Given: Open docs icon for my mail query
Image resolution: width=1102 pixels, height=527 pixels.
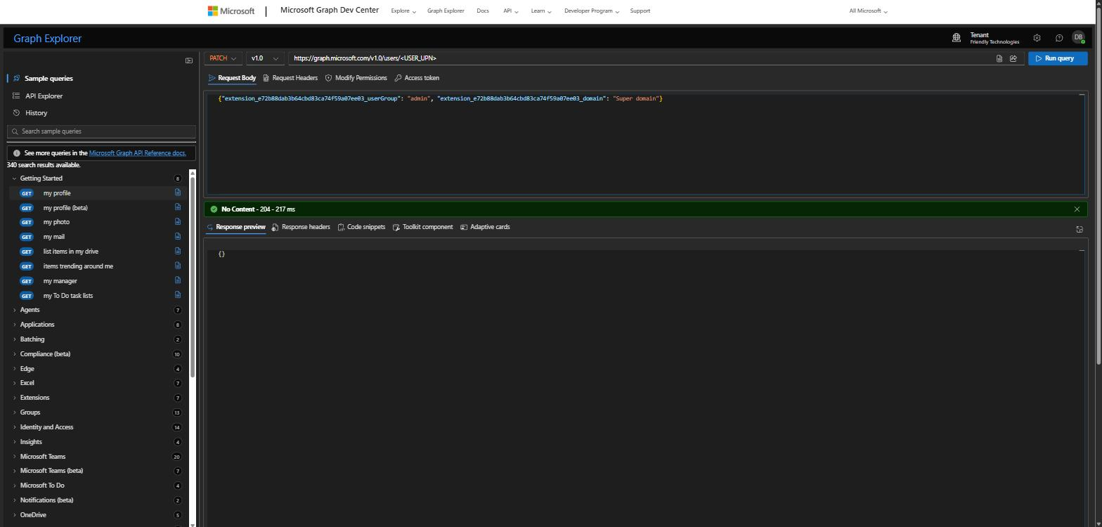Looking at the screenshot, I should 178,237.
